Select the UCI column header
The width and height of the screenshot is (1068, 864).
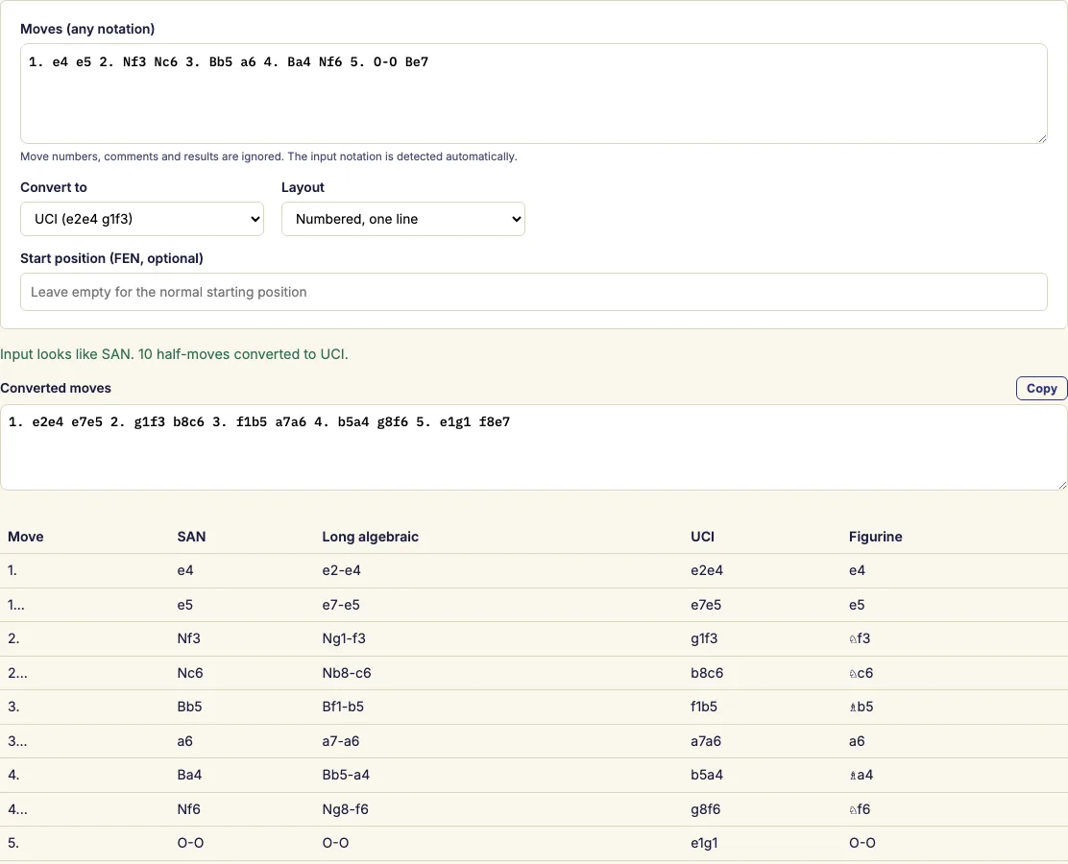702,537
